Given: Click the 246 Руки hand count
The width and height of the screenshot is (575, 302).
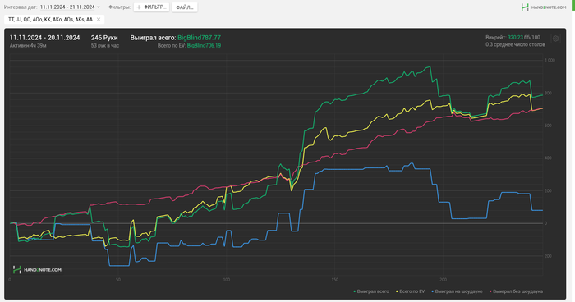Looking at the screenshot, I should click(x=104, y=38).
